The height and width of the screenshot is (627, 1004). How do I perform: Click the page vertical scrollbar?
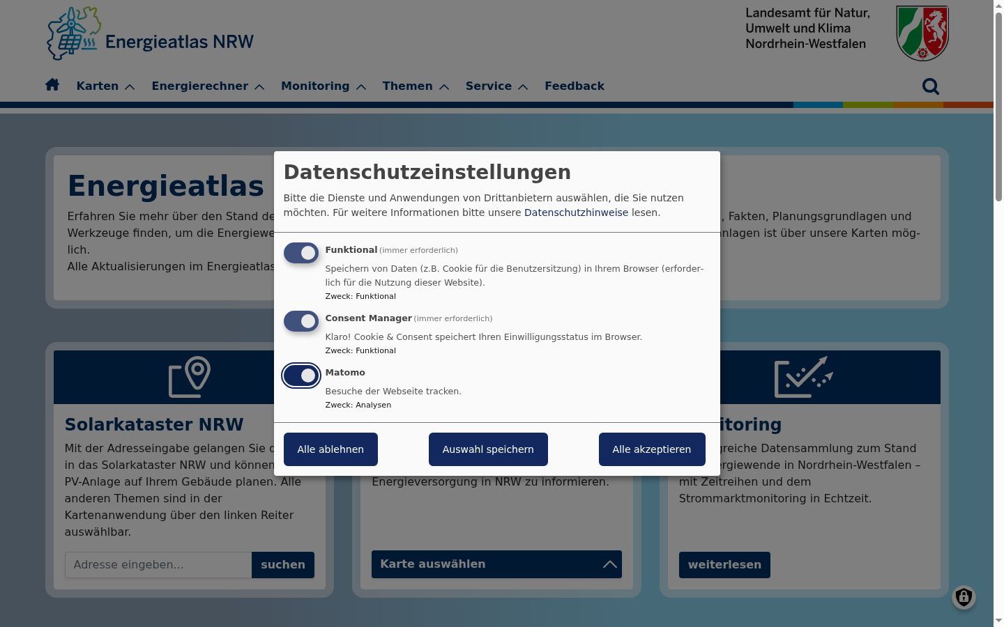(x=998, y=313)
